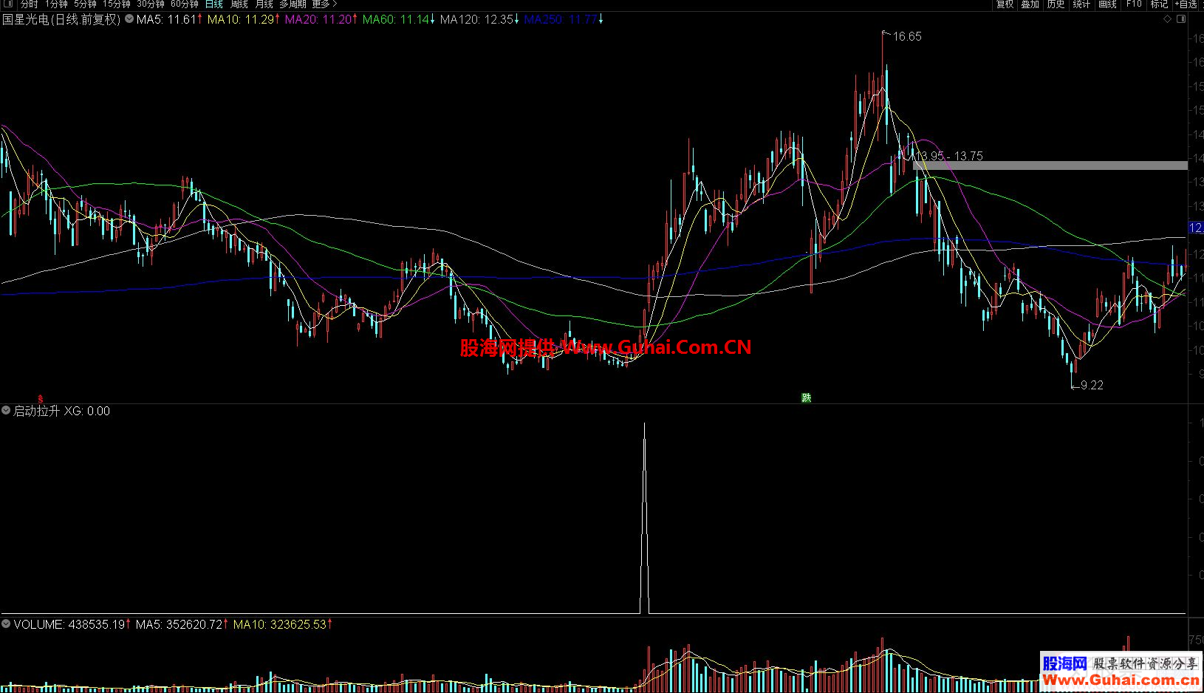1204x693 pixels.
Task: Click the panel toggle icon before 分时
Action: click(x=7, y=4)
